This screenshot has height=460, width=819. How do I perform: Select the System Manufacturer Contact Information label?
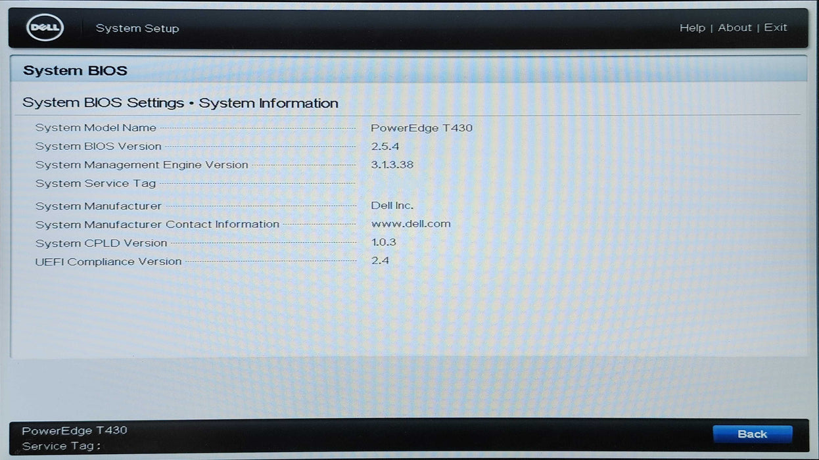click(157, 224)
